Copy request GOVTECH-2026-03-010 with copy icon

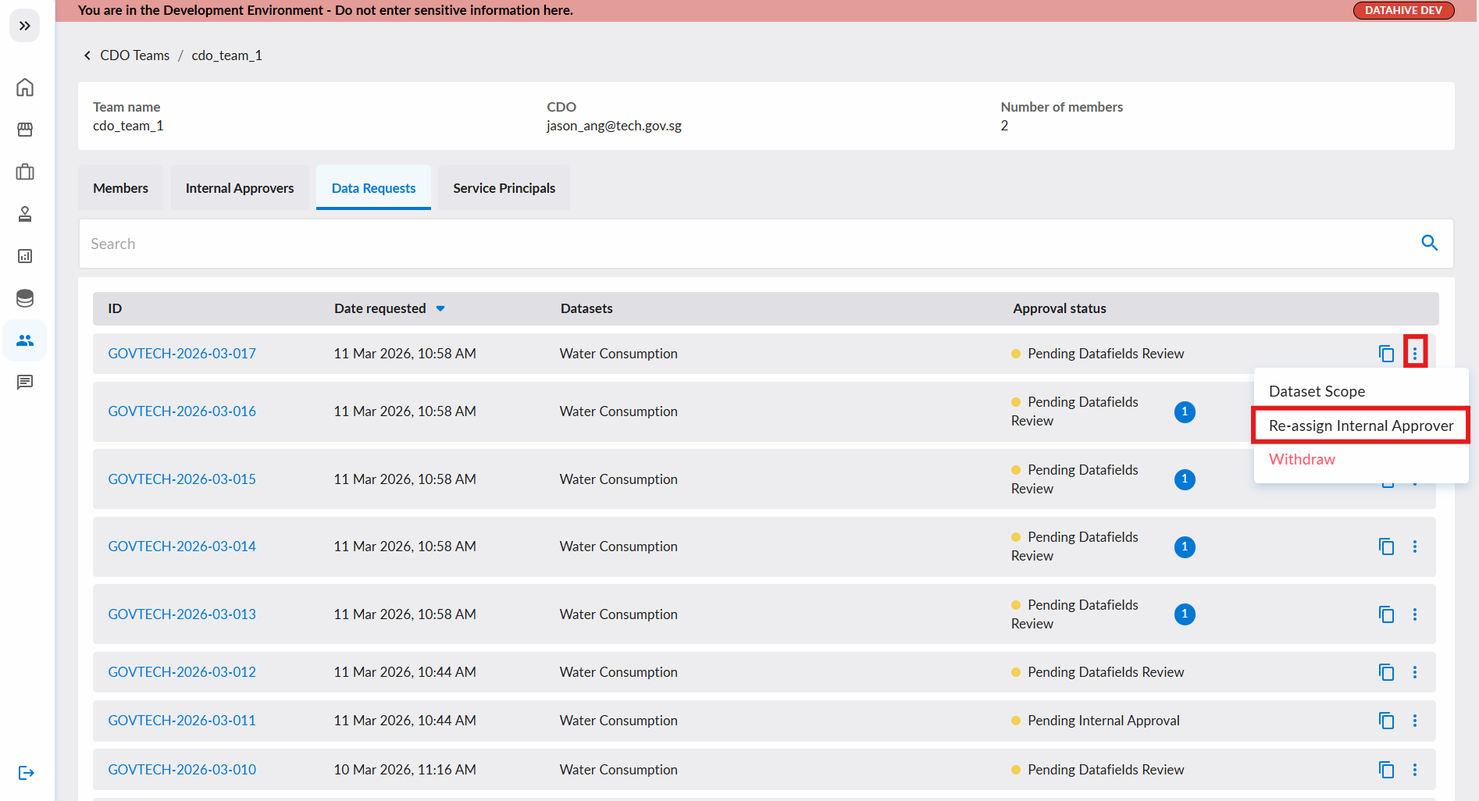click(x=1386, y=770)
